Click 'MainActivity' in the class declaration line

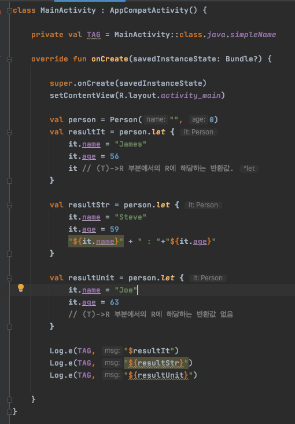(x=68, y=10)
